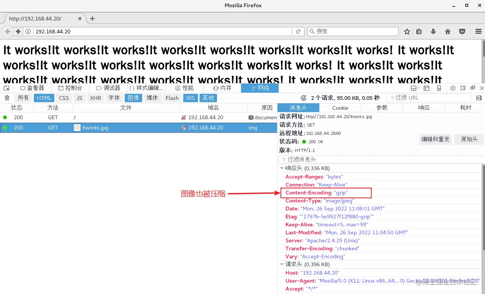The width and height of the screenshot is (485, 294).
Task: Switch to the 内存 Memory tab
Action: tap(222, 88)
